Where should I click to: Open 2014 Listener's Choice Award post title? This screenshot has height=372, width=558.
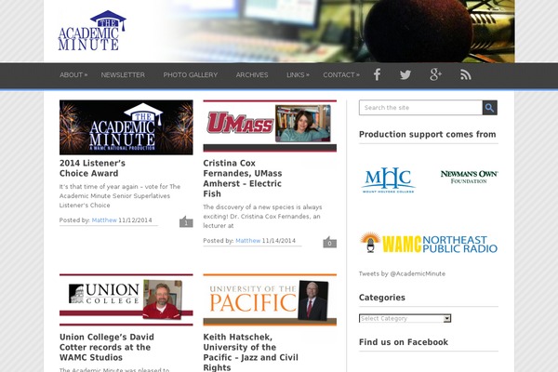92,168
